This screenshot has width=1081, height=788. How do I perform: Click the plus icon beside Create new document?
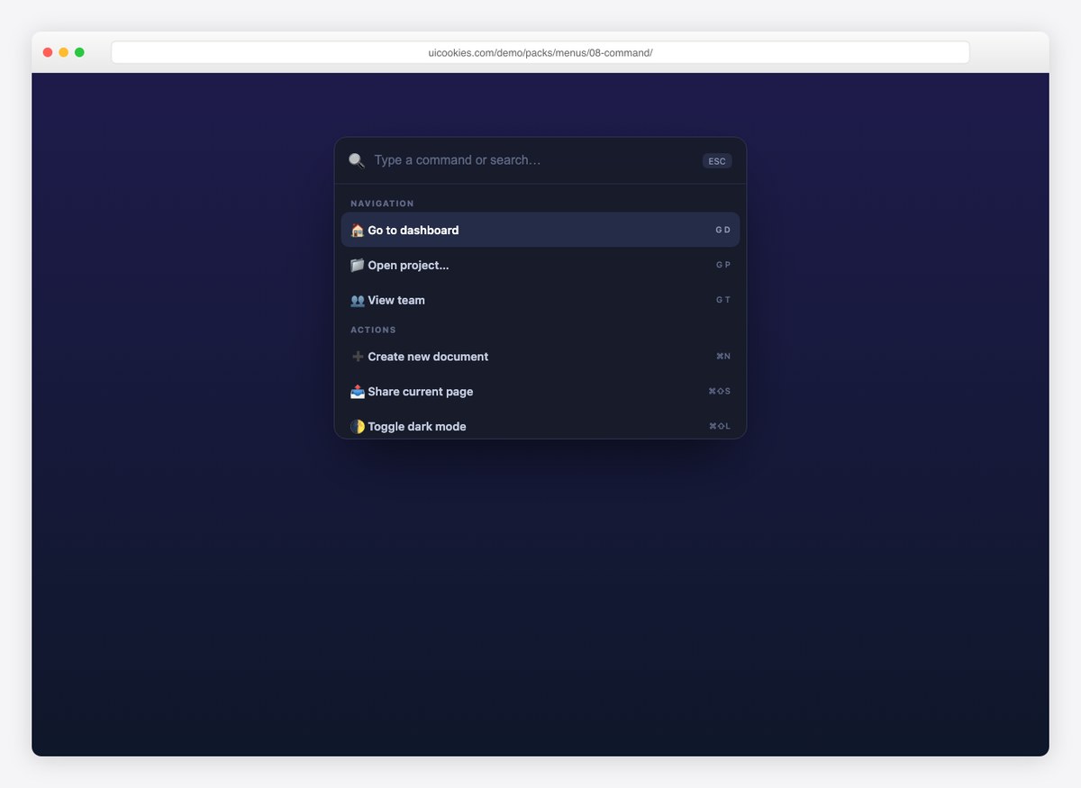point(357,357)
